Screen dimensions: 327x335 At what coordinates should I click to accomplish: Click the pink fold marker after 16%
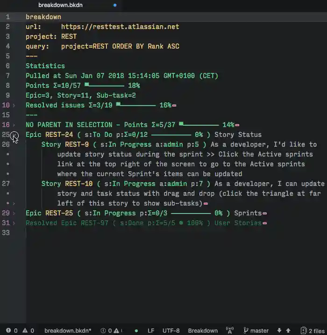[x=174, y=106]
